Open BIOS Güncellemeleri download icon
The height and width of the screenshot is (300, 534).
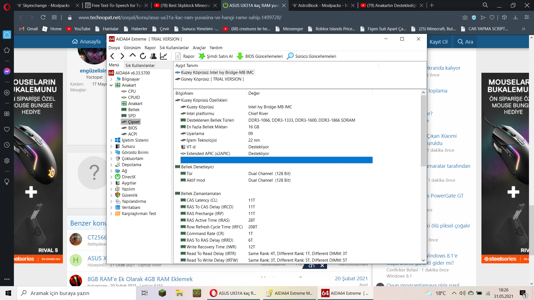[x=240, y=56]
